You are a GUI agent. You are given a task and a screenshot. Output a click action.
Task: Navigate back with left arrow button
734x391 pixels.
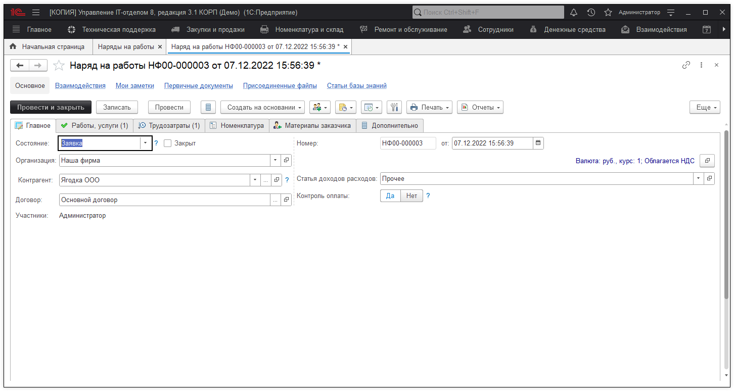[x=20, y=65]
